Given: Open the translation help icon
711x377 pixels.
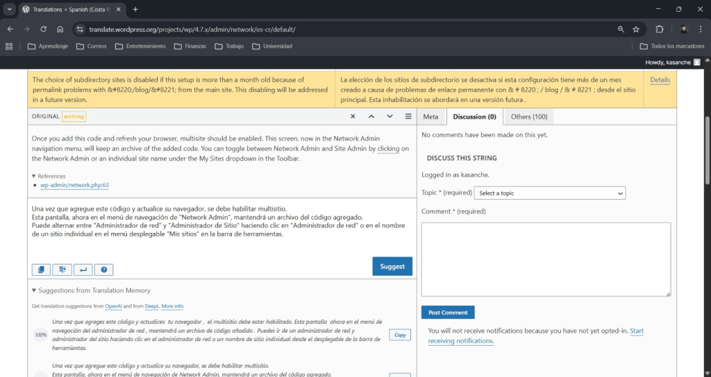Looking at the screenshot, I should pyautogui.click(x=103, y=270).
